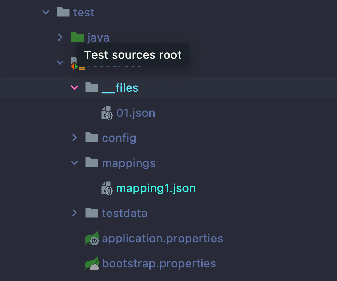Select the application.properties file name
337x281 pixels.
162,238
